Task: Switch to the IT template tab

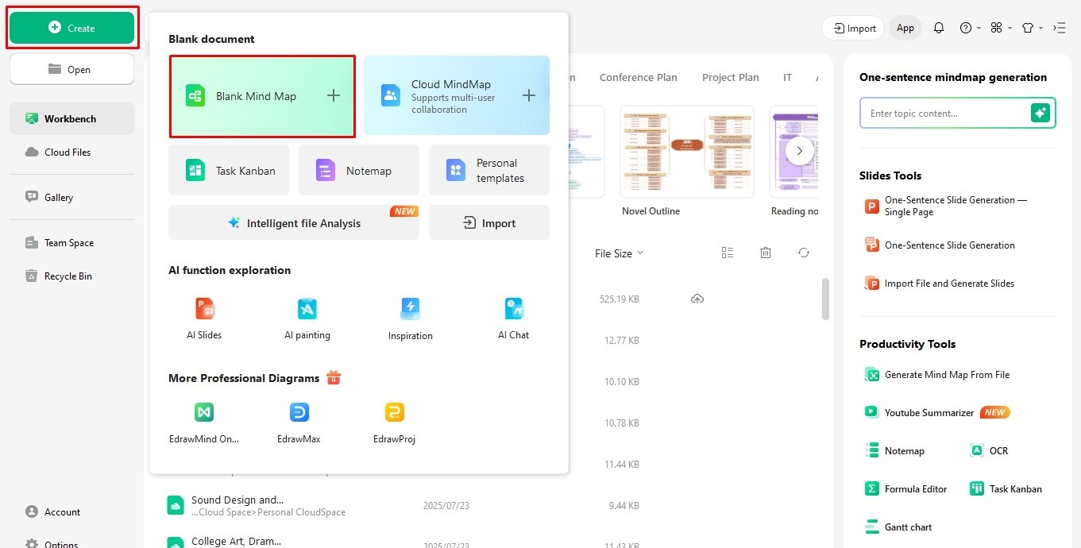Action: 788,77
